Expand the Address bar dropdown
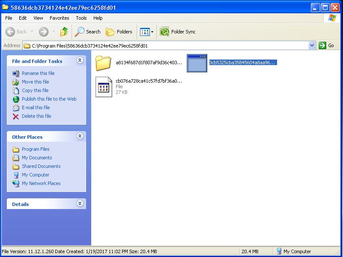 tap(312, 45)
